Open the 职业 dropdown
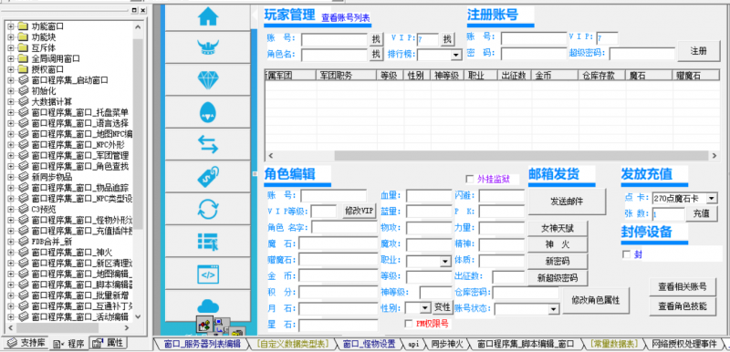 point(445,262)
